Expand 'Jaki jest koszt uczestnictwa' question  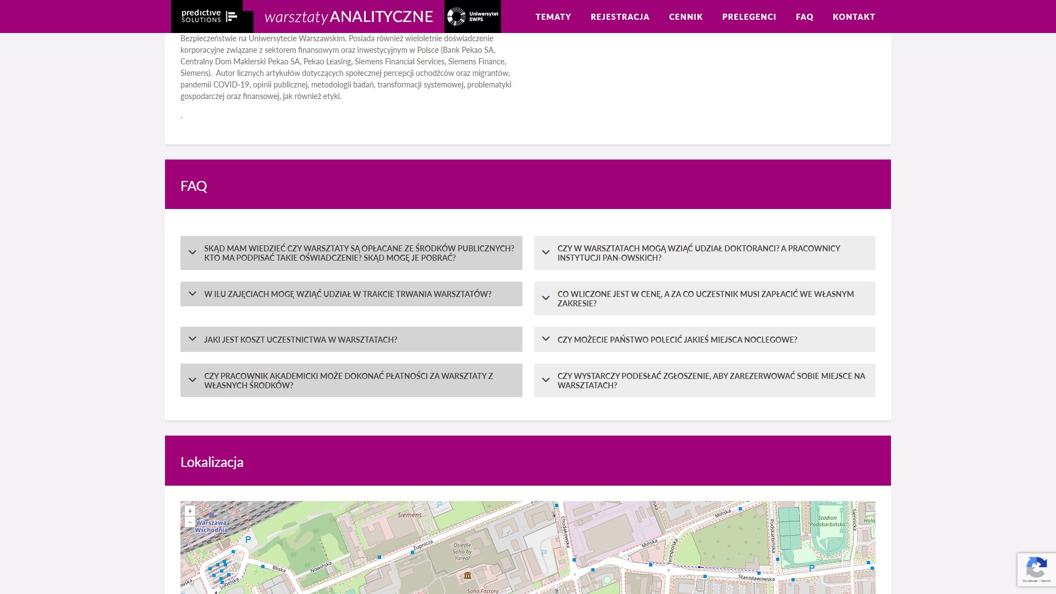[351, 339]
